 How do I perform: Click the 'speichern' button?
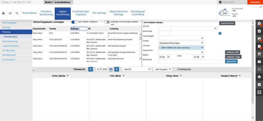[231, 61]
